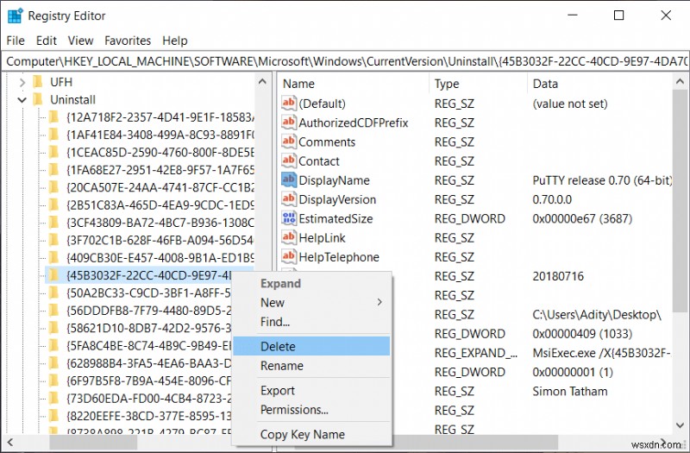Click the Contact string value icon
This screenshot has width=690, height=453.
tap(289, 160)
